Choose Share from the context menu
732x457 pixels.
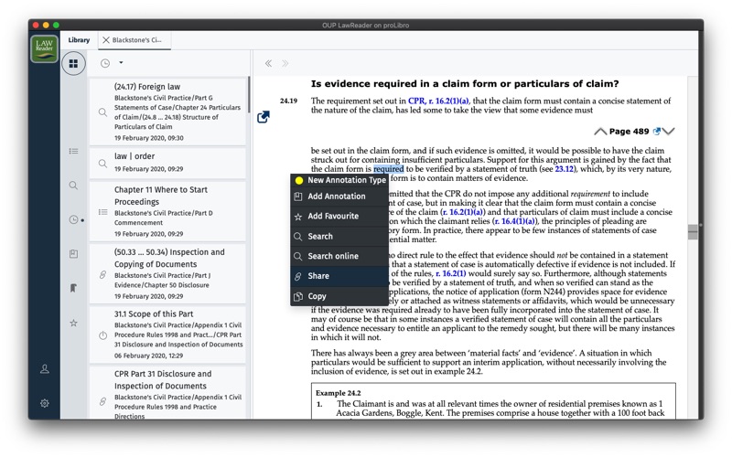(339, 276)
